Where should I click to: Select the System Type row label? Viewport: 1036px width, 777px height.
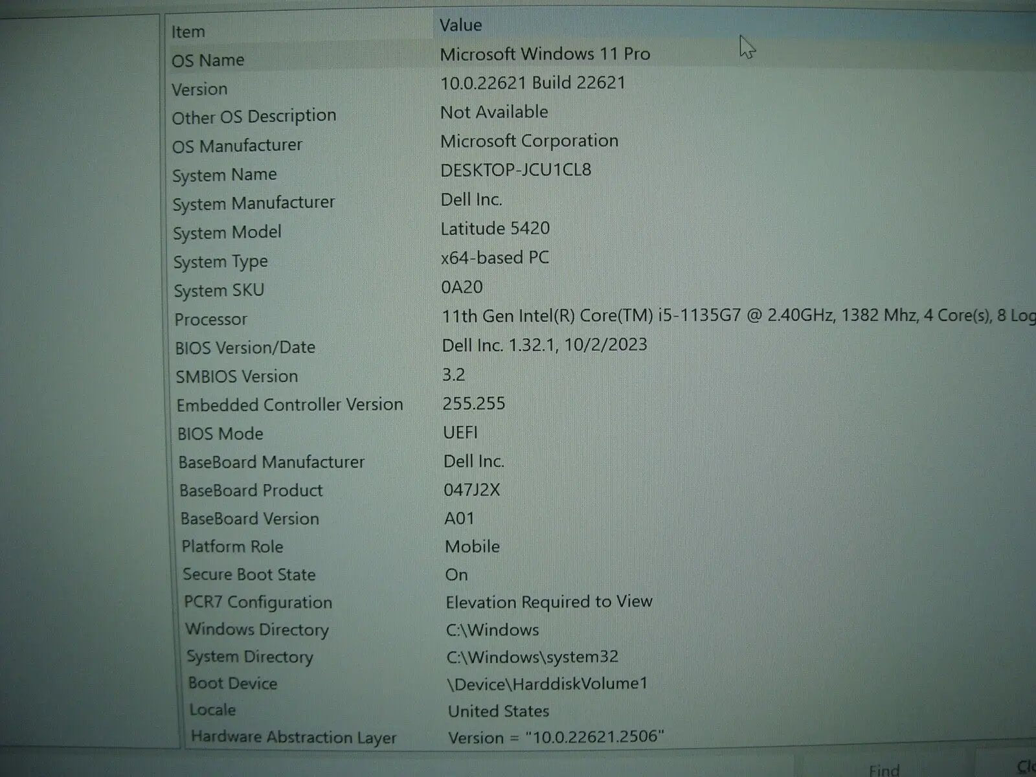[x=220, y=262]
